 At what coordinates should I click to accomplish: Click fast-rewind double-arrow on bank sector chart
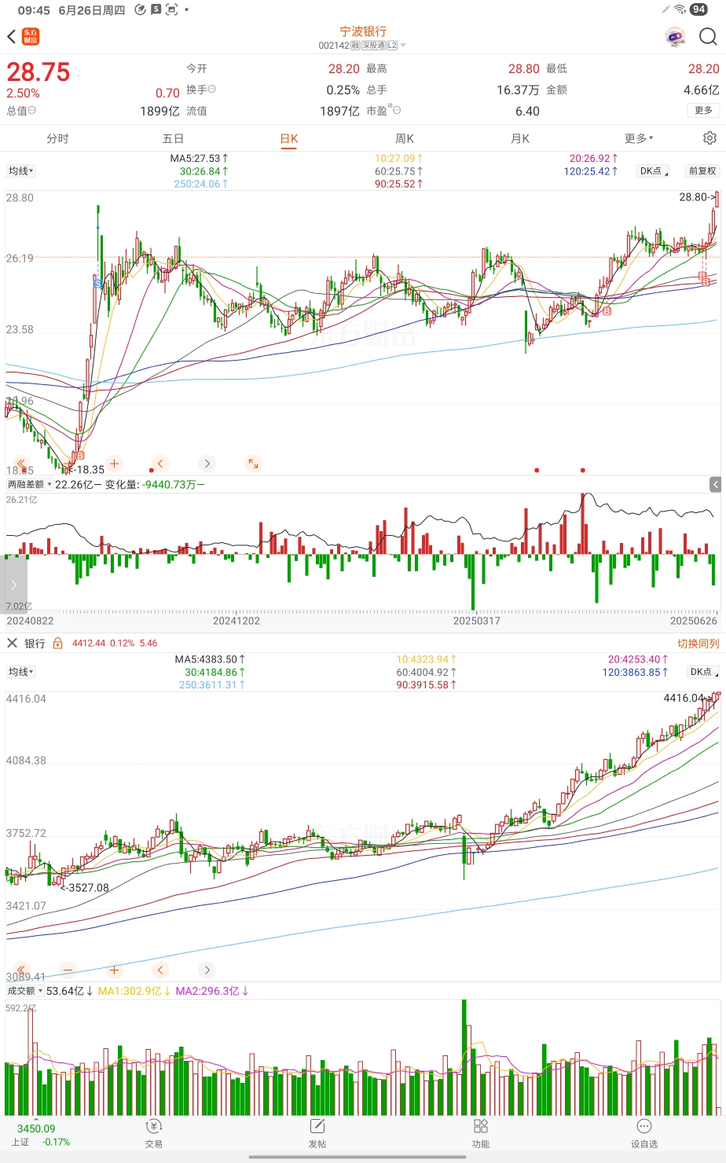pyautogui.click(x=21, y=970)
